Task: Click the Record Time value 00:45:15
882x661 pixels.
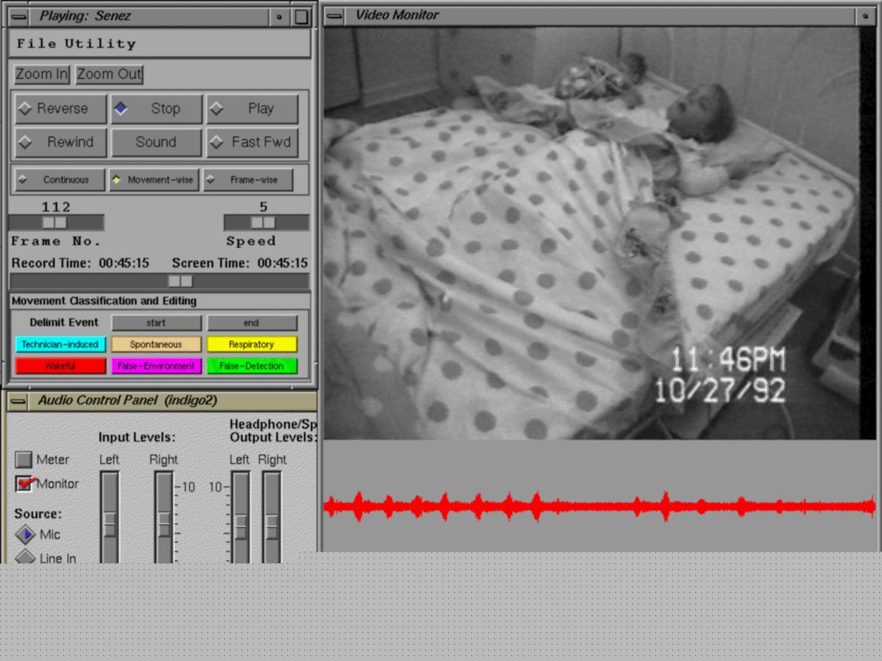Action: (124, 263)
